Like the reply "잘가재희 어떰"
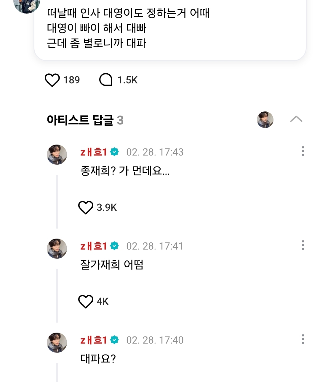Screen dimensions: 320x382 pyautogui.click(x=86, y=301)
